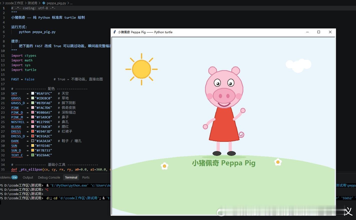This screenshot has width=356, height=220.
Task: Click the "import sys" statement
Action: 21,65
